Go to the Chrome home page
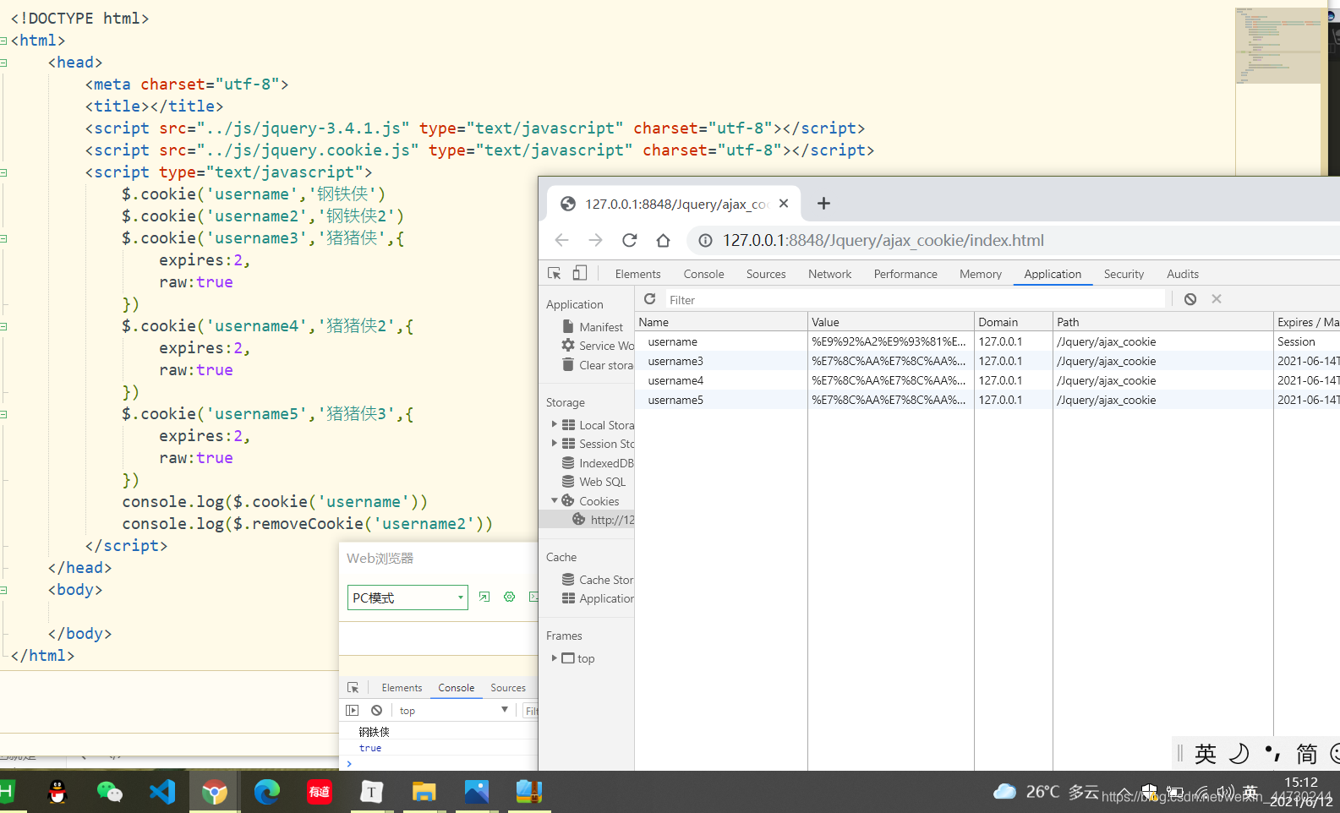This screenshot has height=813, width=1340. point(663,240)
